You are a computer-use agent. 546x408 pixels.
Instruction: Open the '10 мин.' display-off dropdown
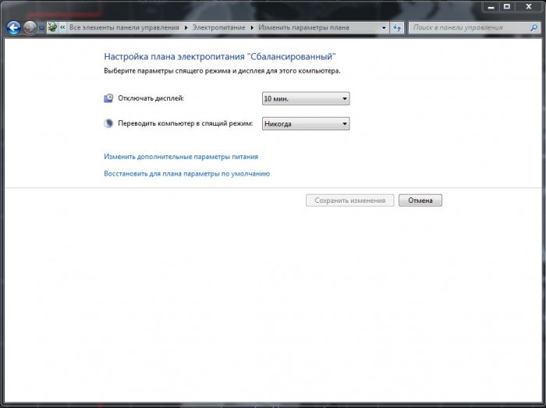[x=306, y=98]
